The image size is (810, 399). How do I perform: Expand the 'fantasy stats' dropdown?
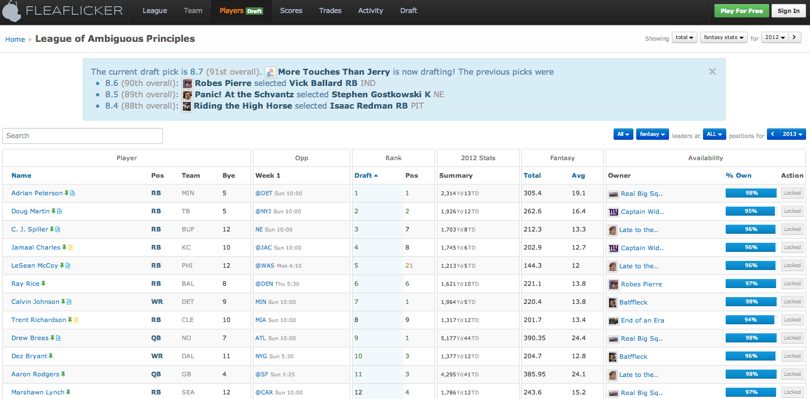coord(723,38)
